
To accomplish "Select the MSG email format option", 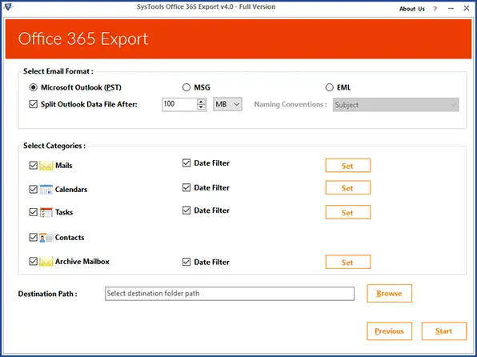I will (x=186, y=88).
